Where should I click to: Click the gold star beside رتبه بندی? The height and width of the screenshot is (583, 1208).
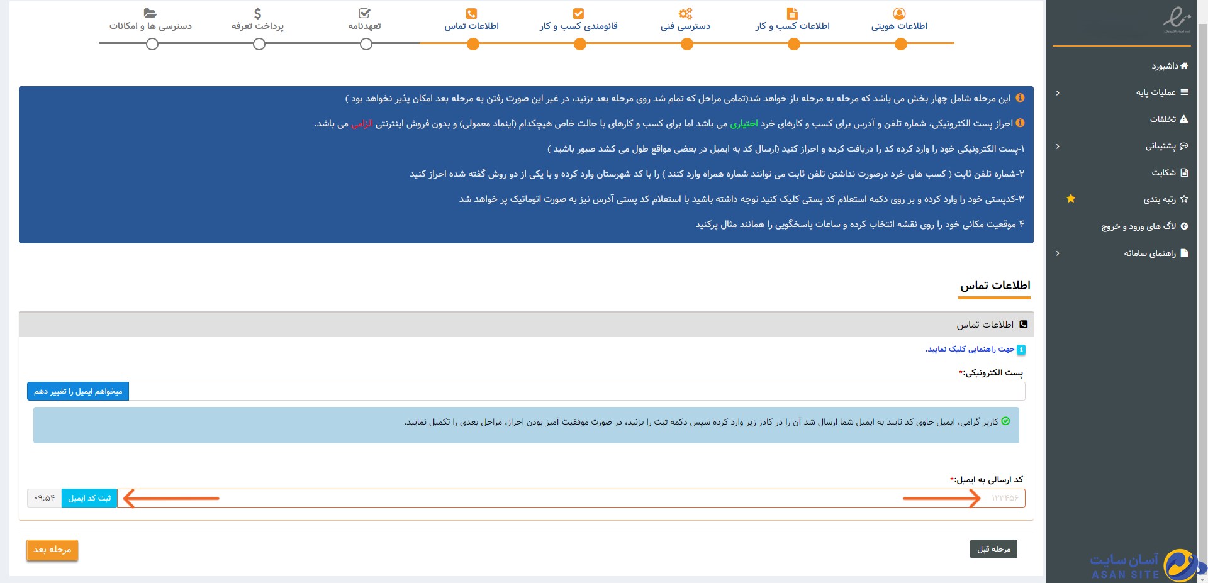1071,199
